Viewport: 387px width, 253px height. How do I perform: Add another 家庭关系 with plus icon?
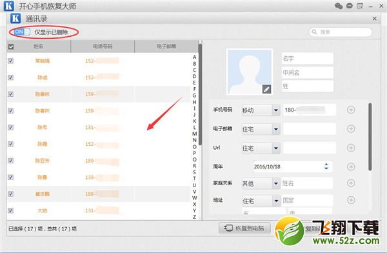[351, 183]
